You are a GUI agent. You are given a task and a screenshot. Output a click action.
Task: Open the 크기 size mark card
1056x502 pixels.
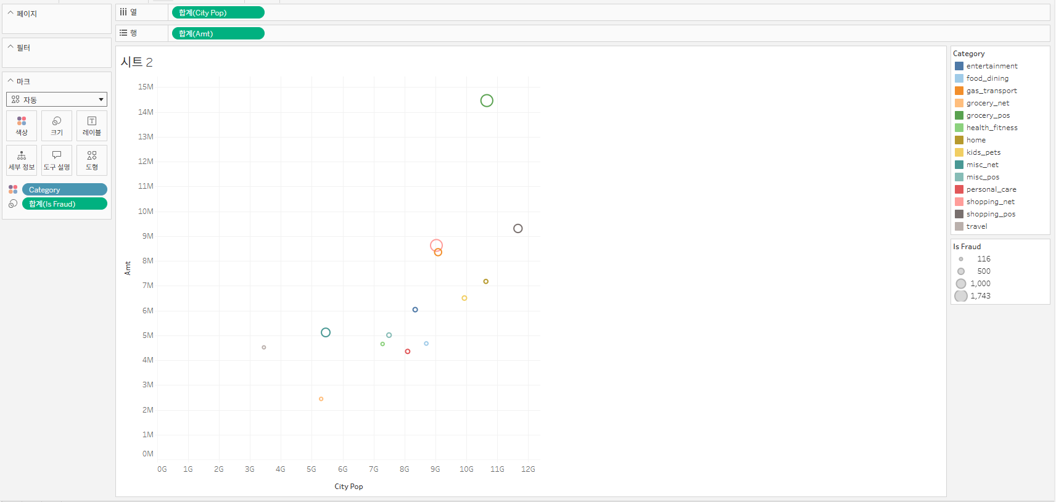click(x=57, y=126)
